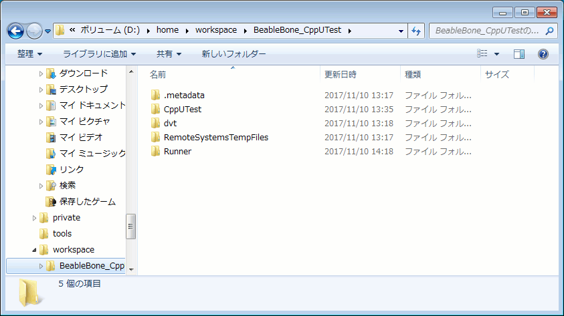Expand the マイ ピクチャ tree node
Viewport: 564px width, 316px height.
pyautogui.click(x=41, y=122)
